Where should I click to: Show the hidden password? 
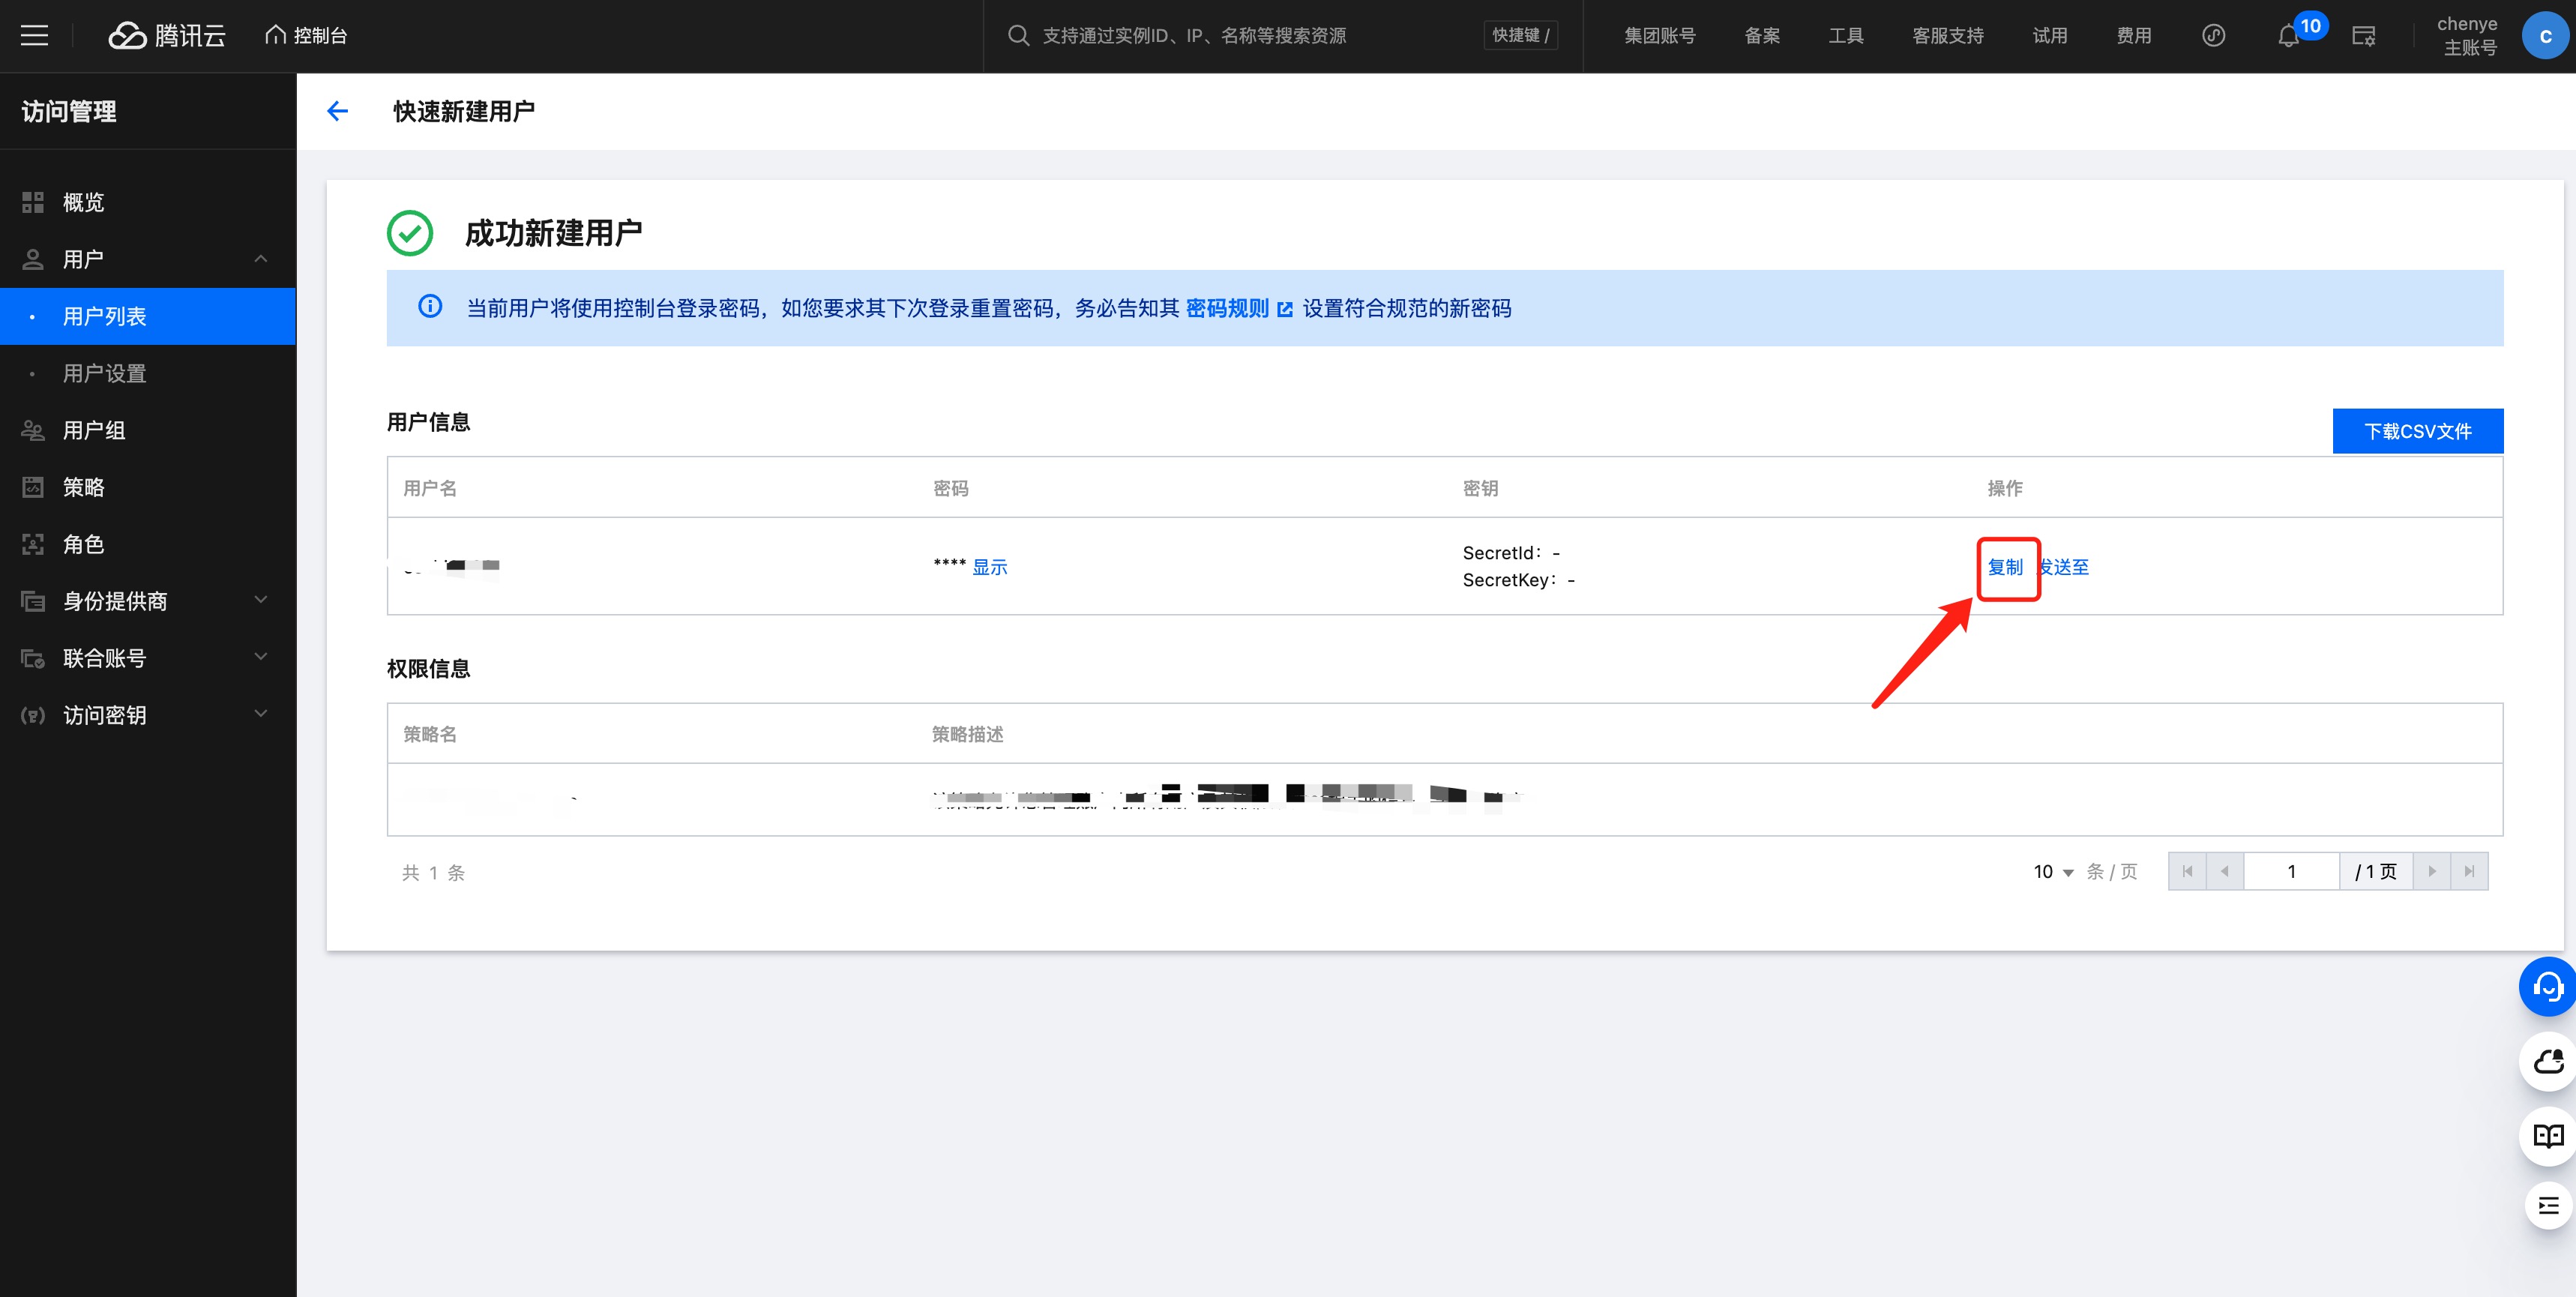tap(989, 567)
